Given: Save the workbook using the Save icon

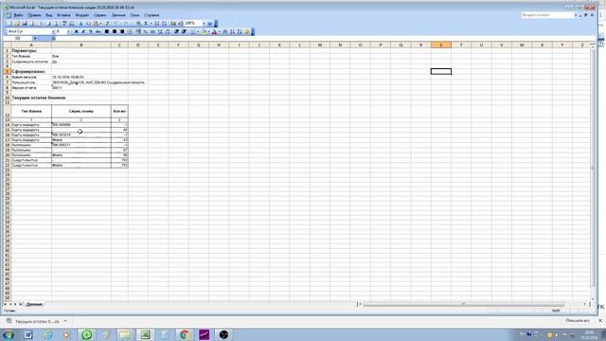Looking at the screenshot, I should click(x=25, y=24).
